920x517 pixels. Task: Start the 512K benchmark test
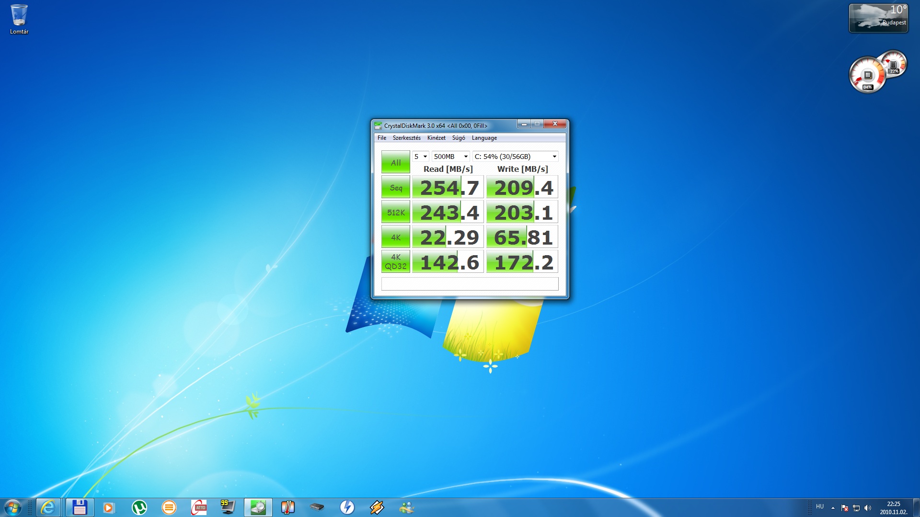(395, 212)
